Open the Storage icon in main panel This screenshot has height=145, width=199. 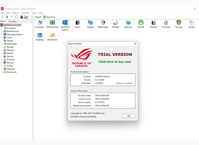tap(115, 24)
